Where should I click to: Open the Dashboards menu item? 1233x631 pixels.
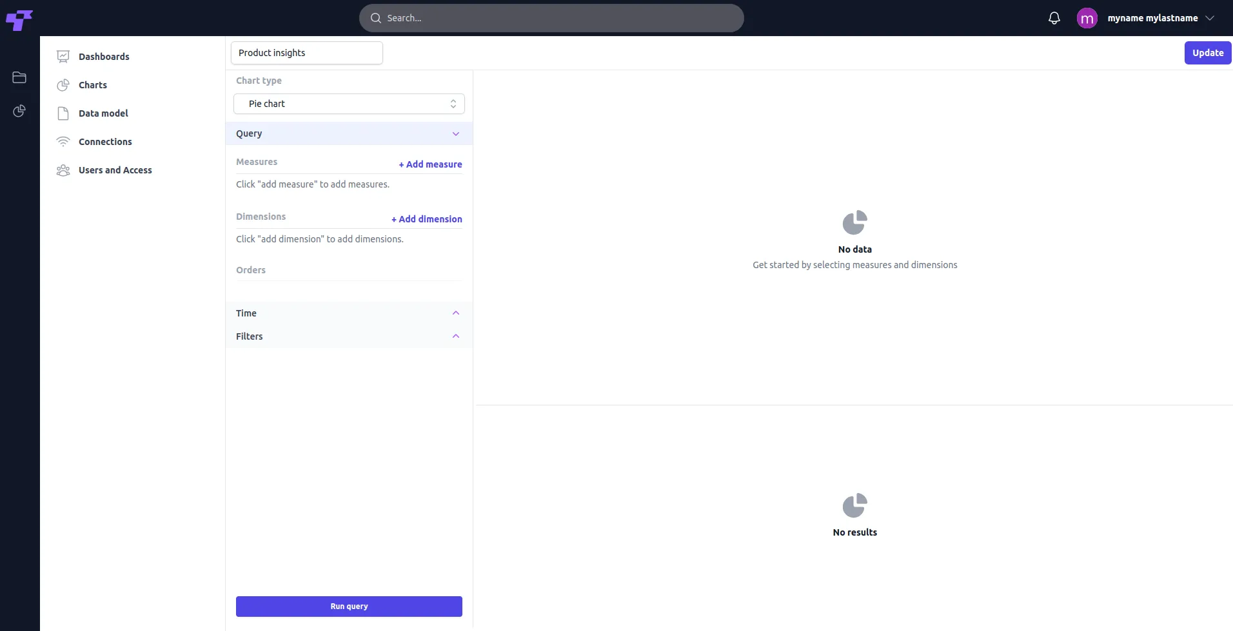tap(104, 57)
